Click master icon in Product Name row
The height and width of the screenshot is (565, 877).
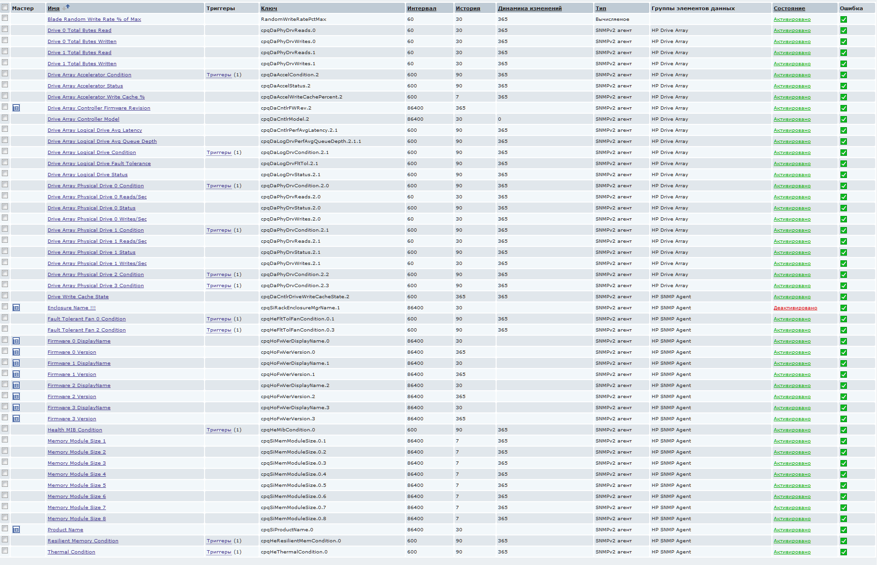click(x=16, y=529)
